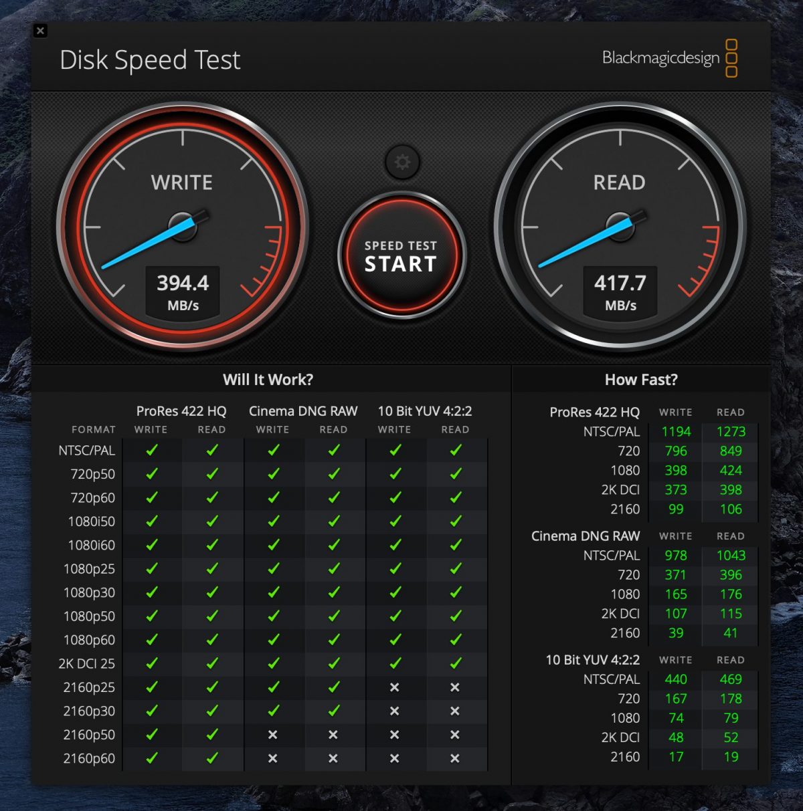This screenshot has width=803, height=811.
Task: Click ProRes 422 HQ read checkmark for 2160p60
Action: coord(212,758)
